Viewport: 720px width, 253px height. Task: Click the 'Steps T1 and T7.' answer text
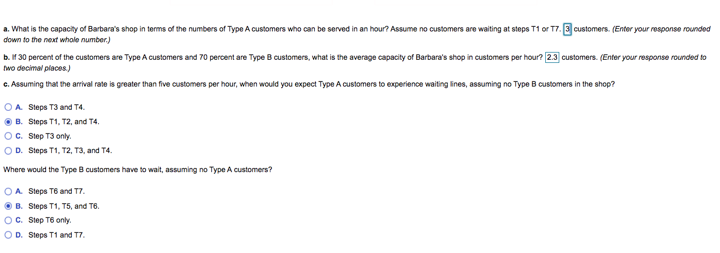coord(56,235)
